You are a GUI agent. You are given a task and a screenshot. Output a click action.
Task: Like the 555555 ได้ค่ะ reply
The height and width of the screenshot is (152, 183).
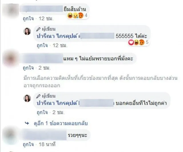coord(42,46)
